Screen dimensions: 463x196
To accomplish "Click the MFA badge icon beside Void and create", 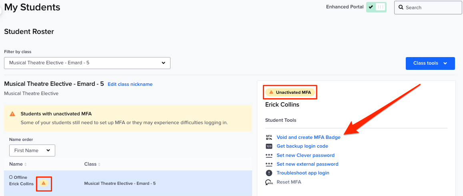I will coord(269,137).
